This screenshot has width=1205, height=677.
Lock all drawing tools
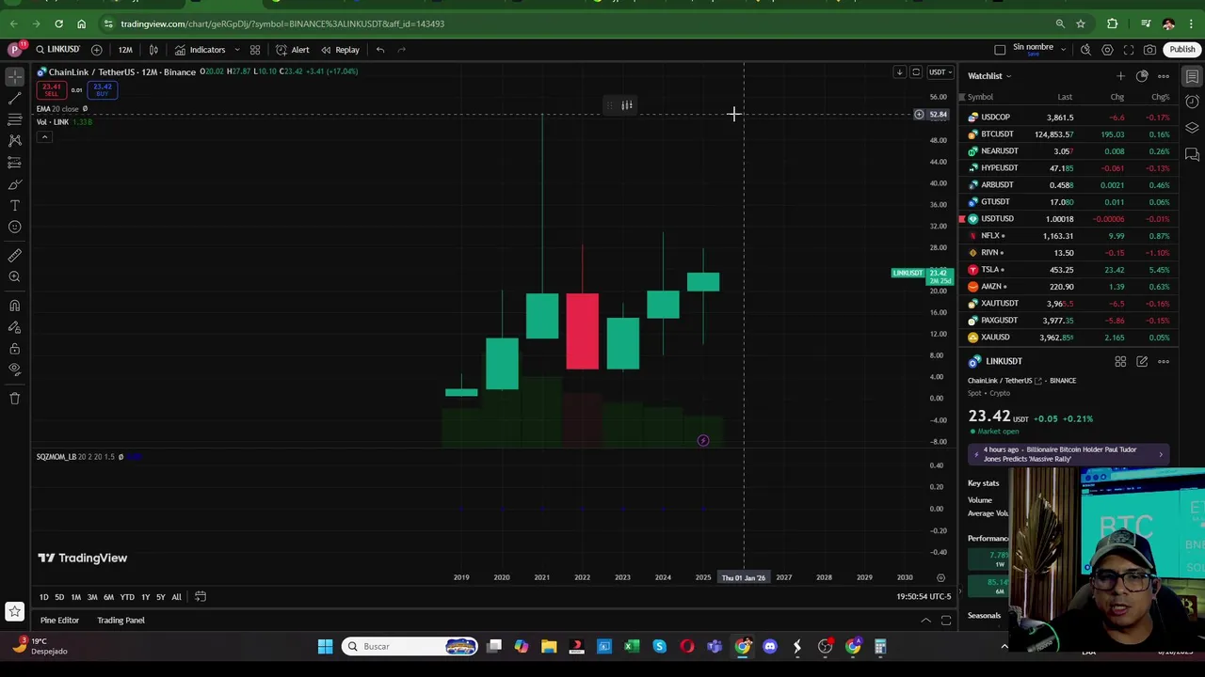click(x=14, y=349)
